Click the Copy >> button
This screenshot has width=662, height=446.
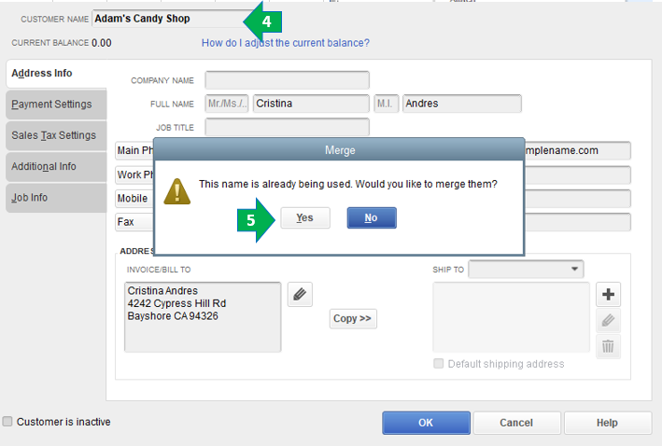point(353,318)
